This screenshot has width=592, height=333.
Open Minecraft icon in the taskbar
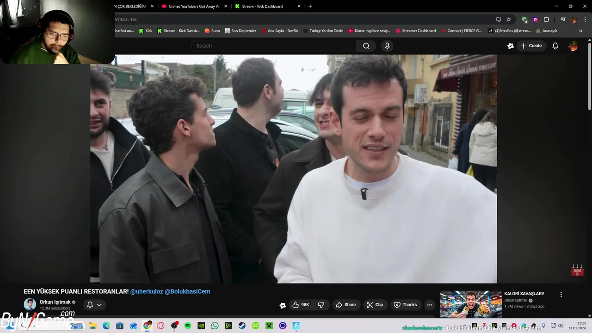coord(269,326)
